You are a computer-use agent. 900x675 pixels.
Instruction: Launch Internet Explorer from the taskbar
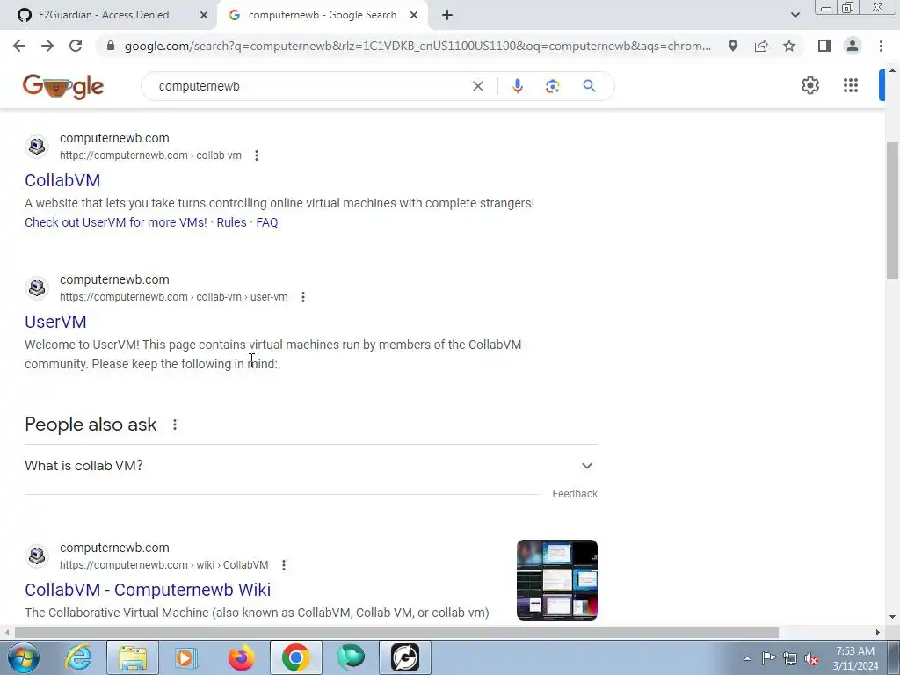78,657
